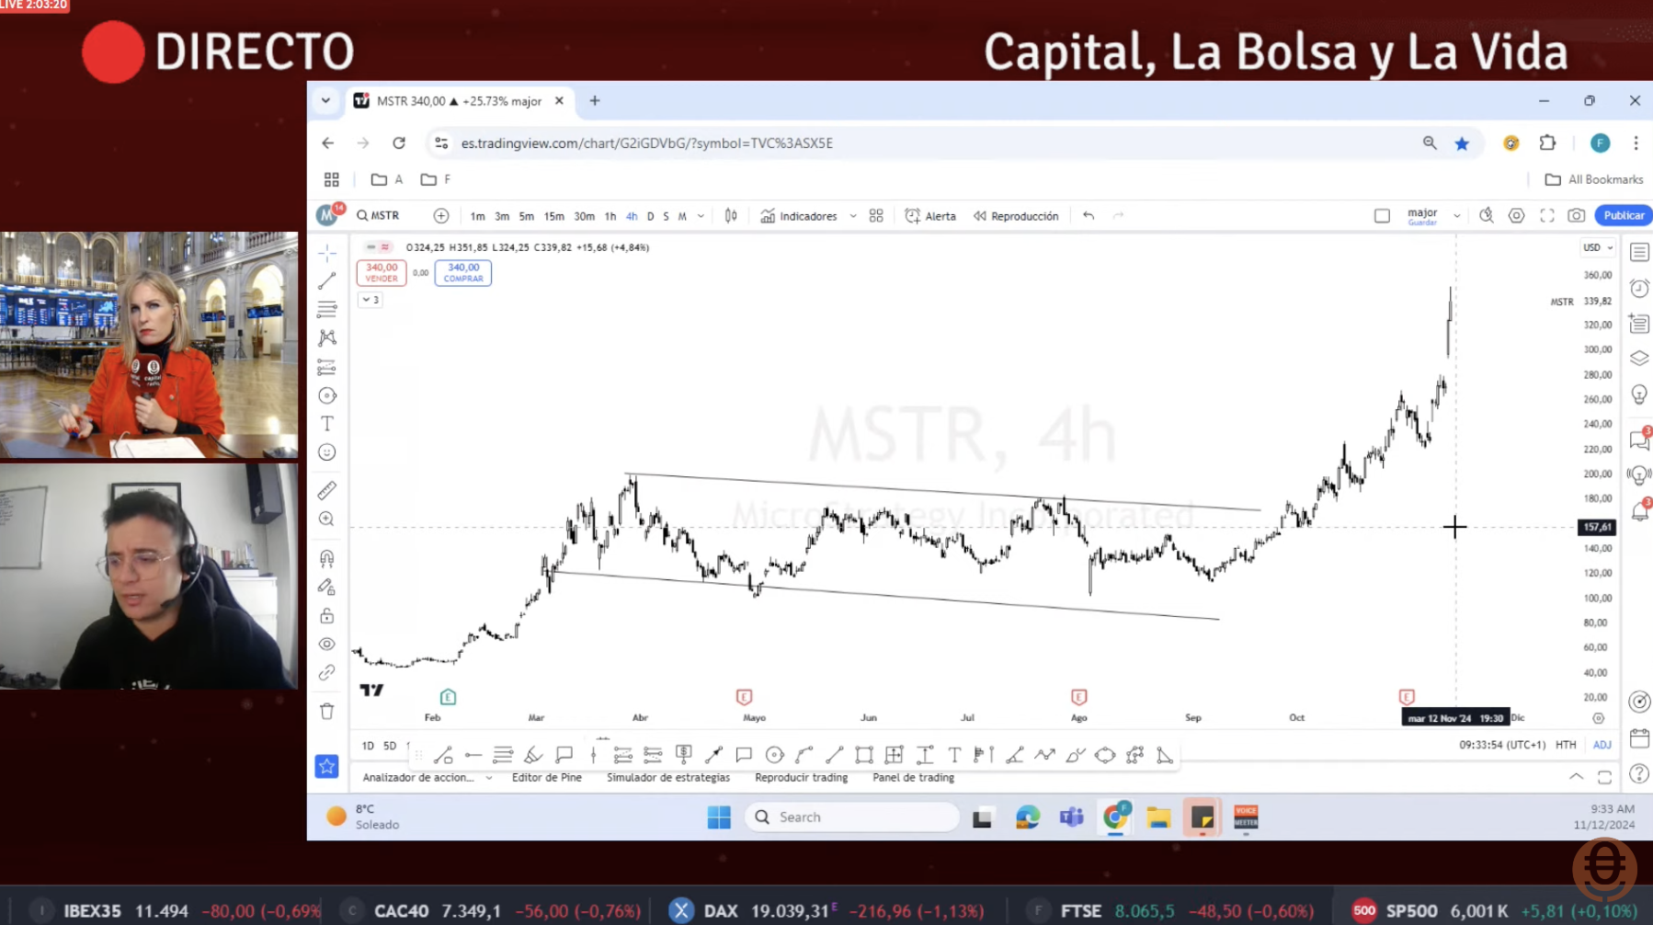Open the alerts clock panel

click(1639, 288)
